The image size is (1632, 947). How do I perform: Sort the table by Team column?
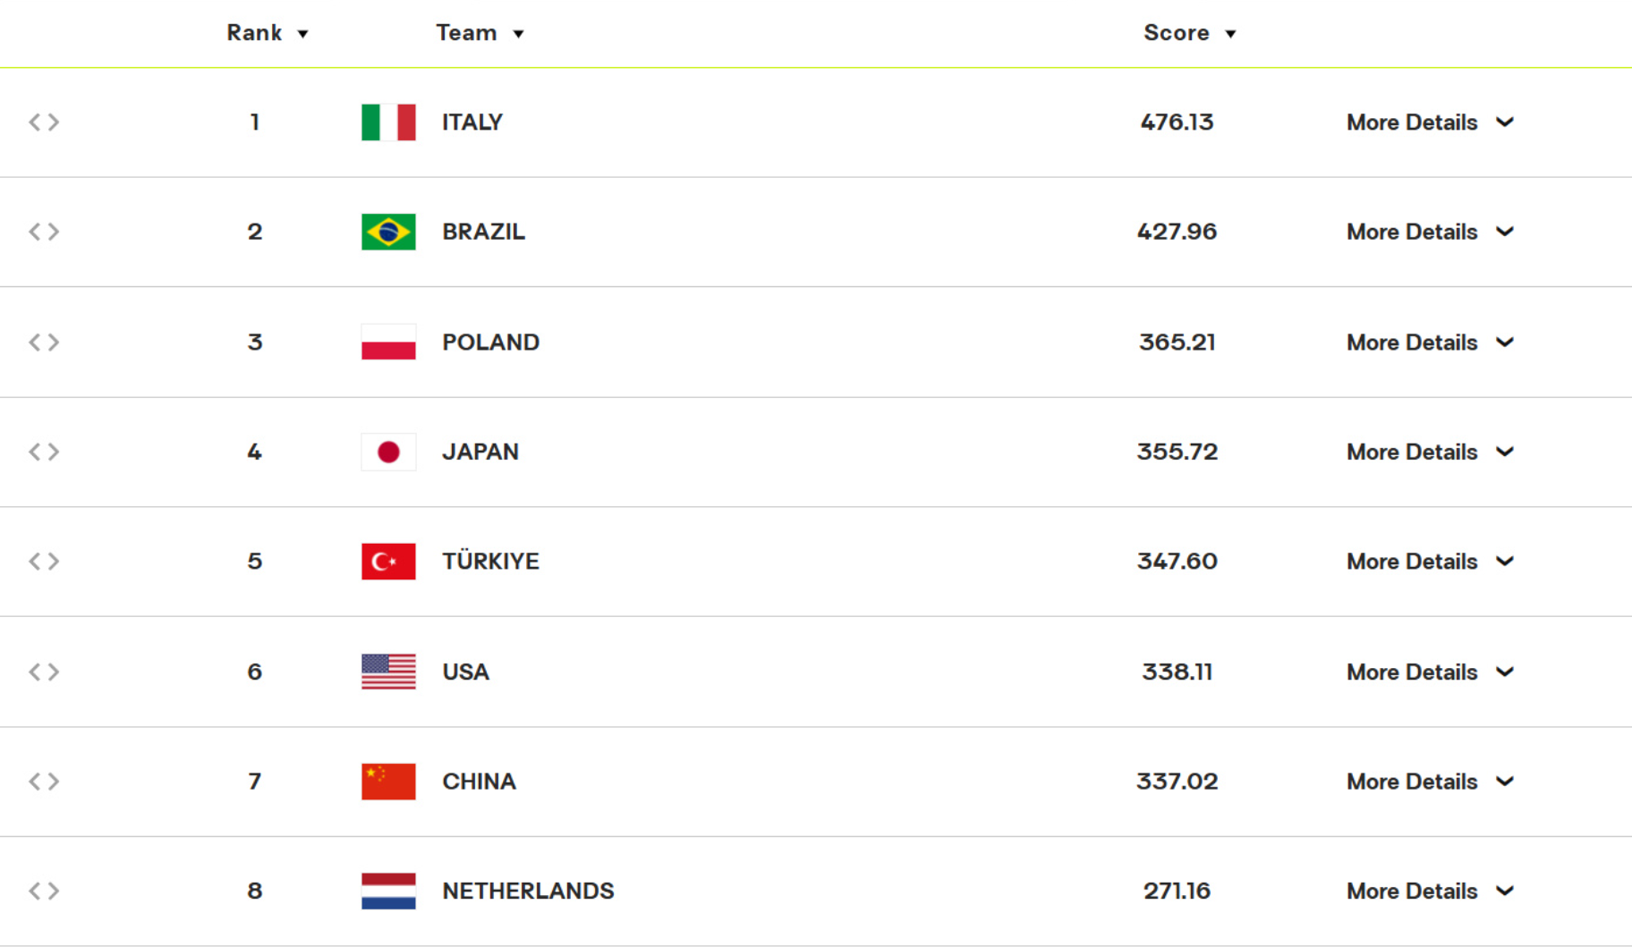(480, 33)
